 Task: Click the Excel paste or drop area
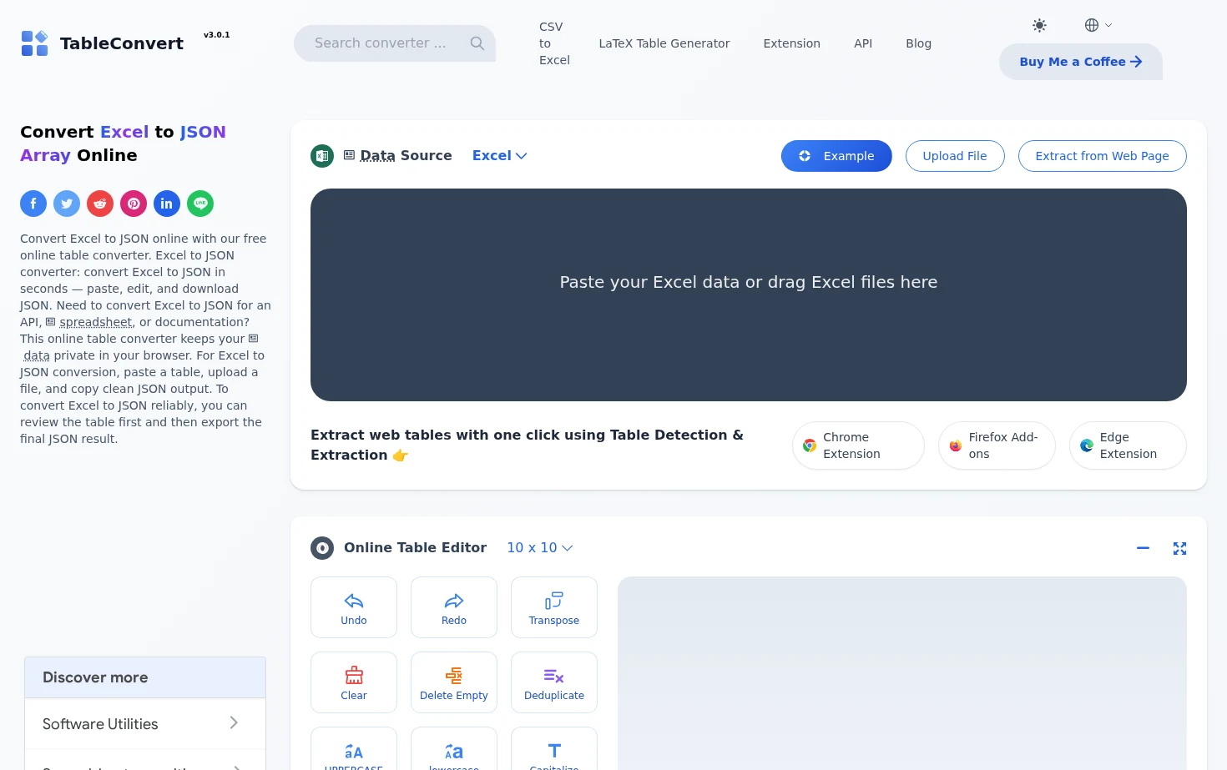tap(749, 294)
